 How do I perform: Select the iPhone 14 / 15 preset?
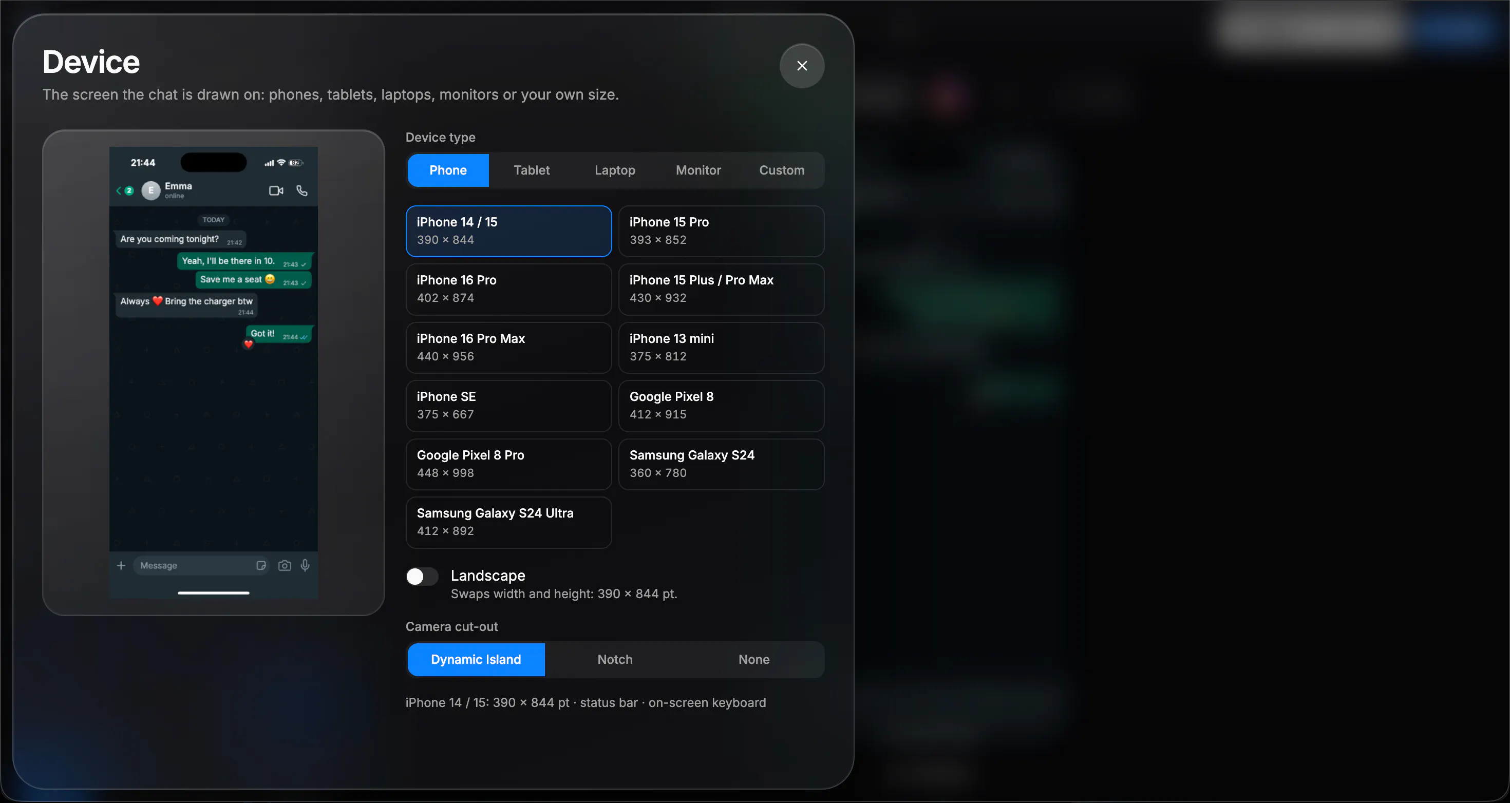[508, 231]
